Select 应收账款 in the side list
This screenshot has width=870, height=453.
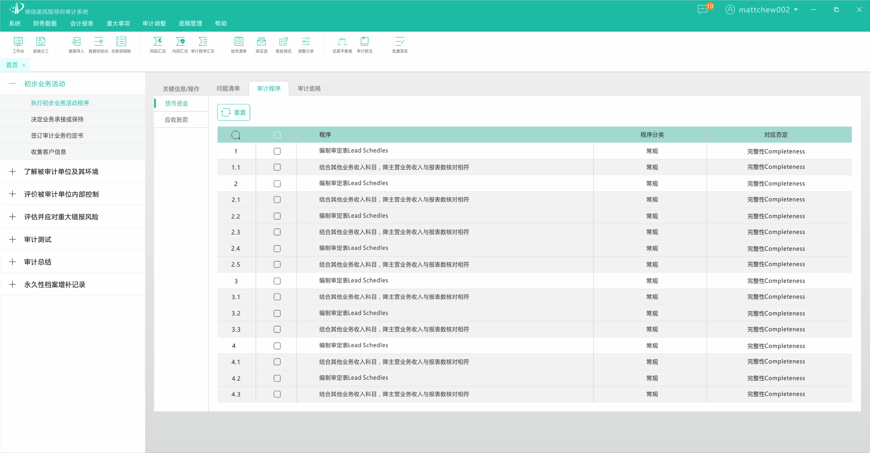coord(177,120)
